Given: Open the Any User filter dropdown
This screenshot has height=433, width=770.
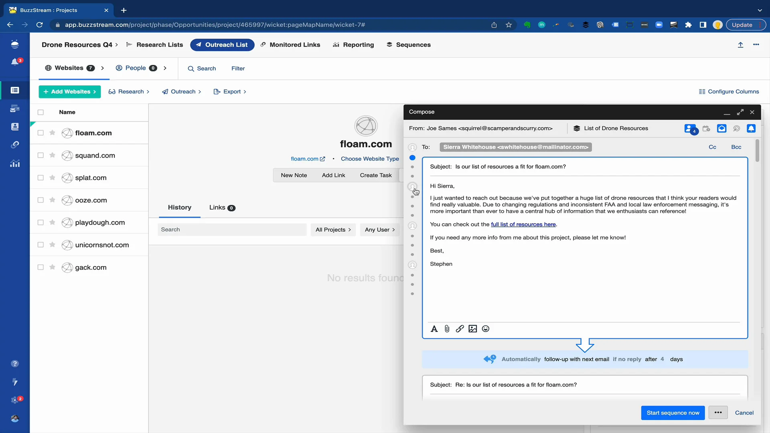Looking at the screenshot, I should click(379, 230).
